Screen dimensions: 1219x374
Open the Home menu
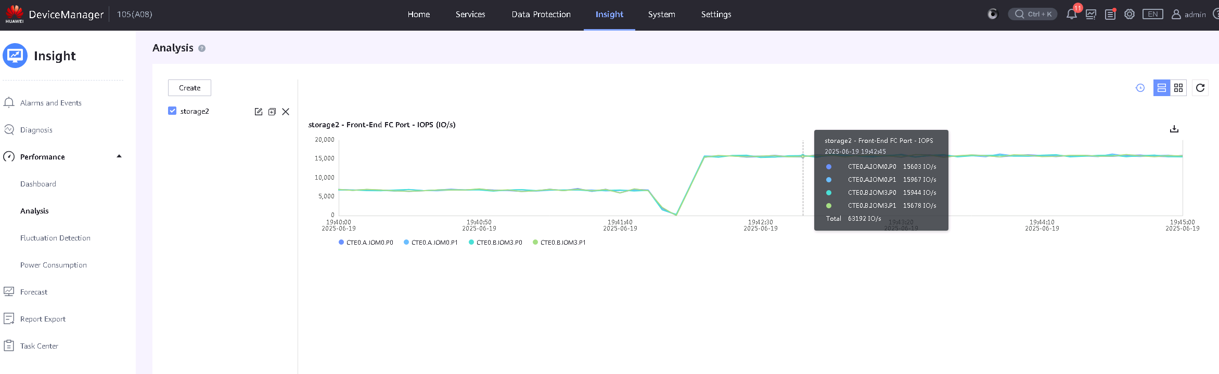coord(419,15)
